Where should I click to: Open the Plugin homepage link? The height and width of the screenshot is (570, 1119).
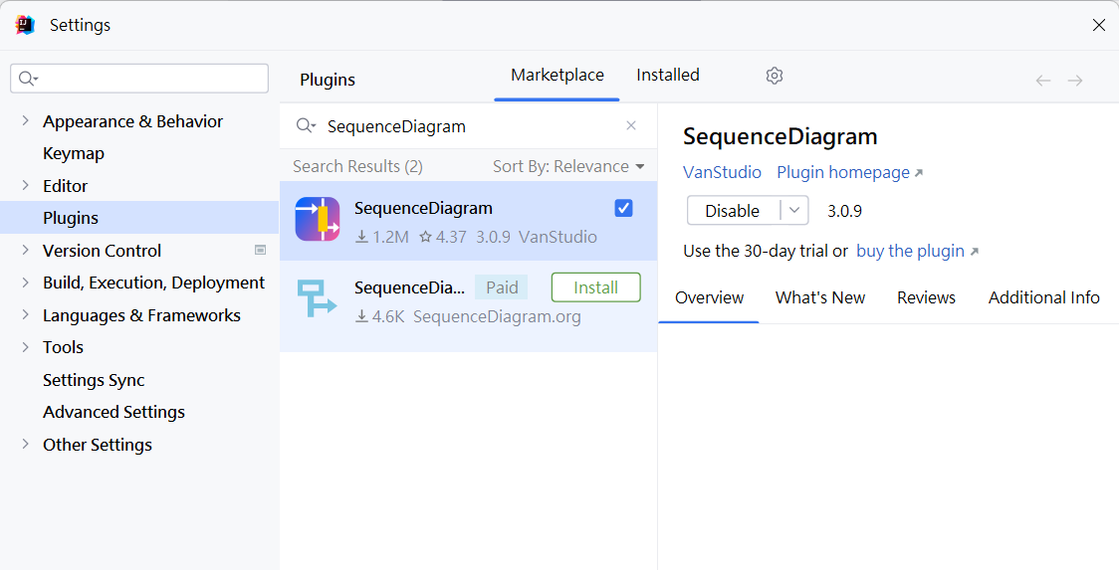(x=849, y=173)
